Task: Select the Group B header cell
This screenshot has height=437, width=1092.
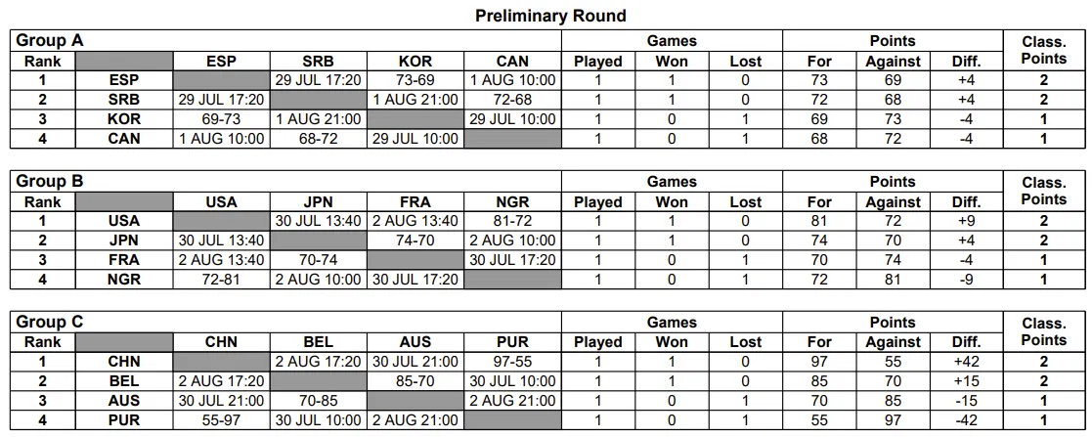Action: [x=285, y=181]
